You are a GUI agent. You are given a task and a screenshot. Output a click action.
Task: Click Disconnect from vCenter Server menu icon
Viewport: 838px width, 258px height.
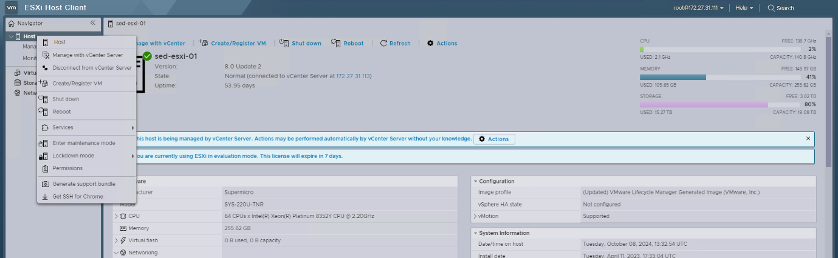[x=45, y=68]
